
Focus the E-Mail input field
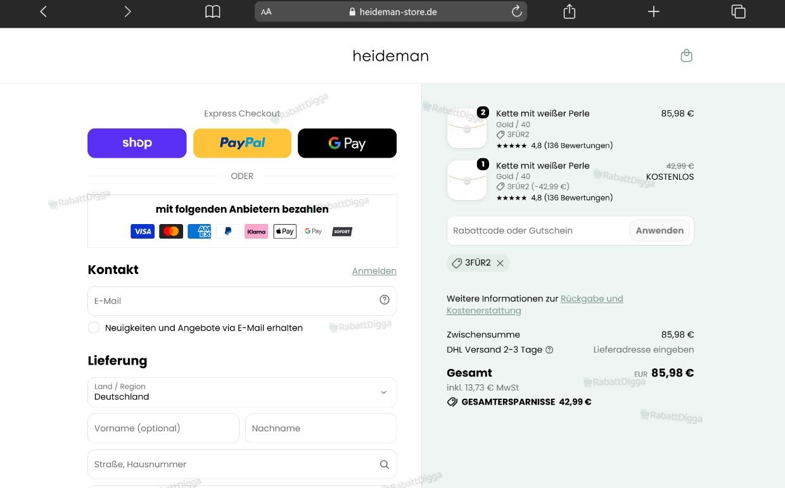(242, 301)
